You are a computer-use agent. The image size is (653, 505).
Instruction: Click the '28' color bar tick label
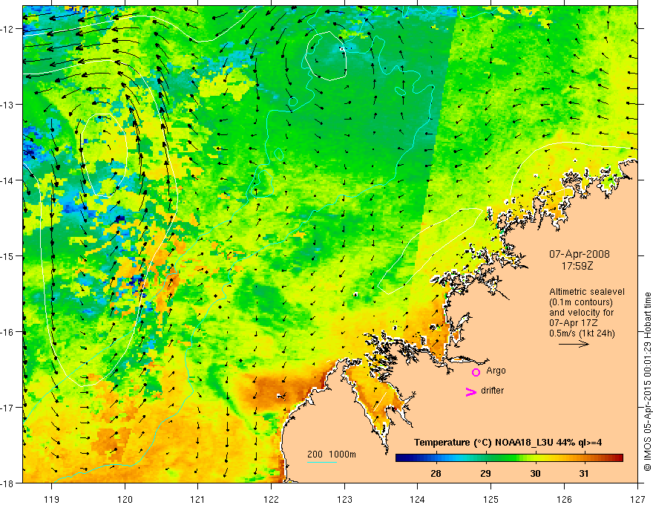(x=436, y=473)
